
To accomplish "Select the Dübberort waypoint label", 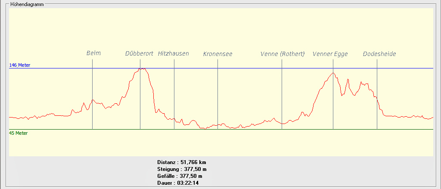I will click(x=139, y=54).
